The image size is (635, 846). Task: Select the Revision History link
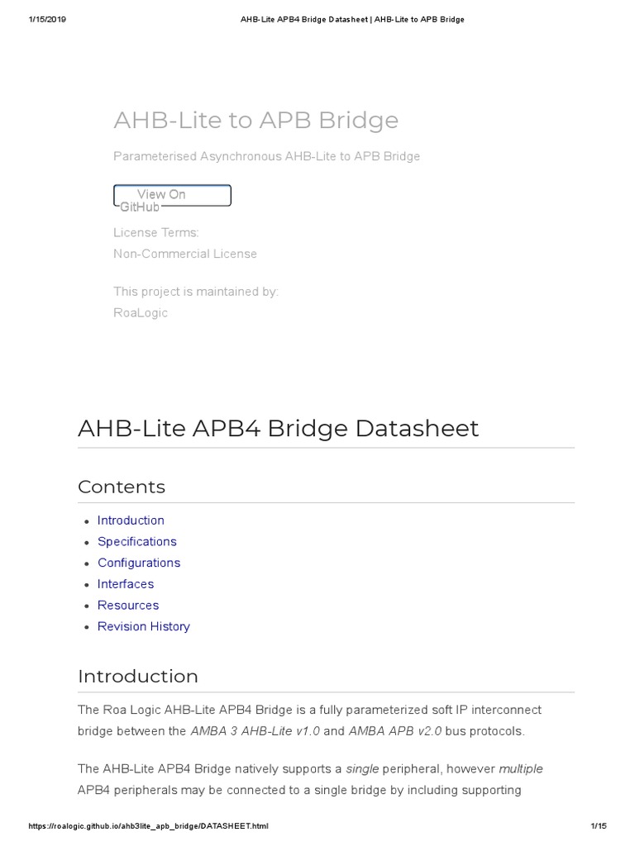tap(143, 626)
